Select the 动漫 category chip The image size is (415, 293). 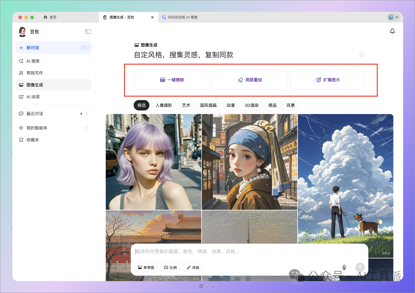231,105
